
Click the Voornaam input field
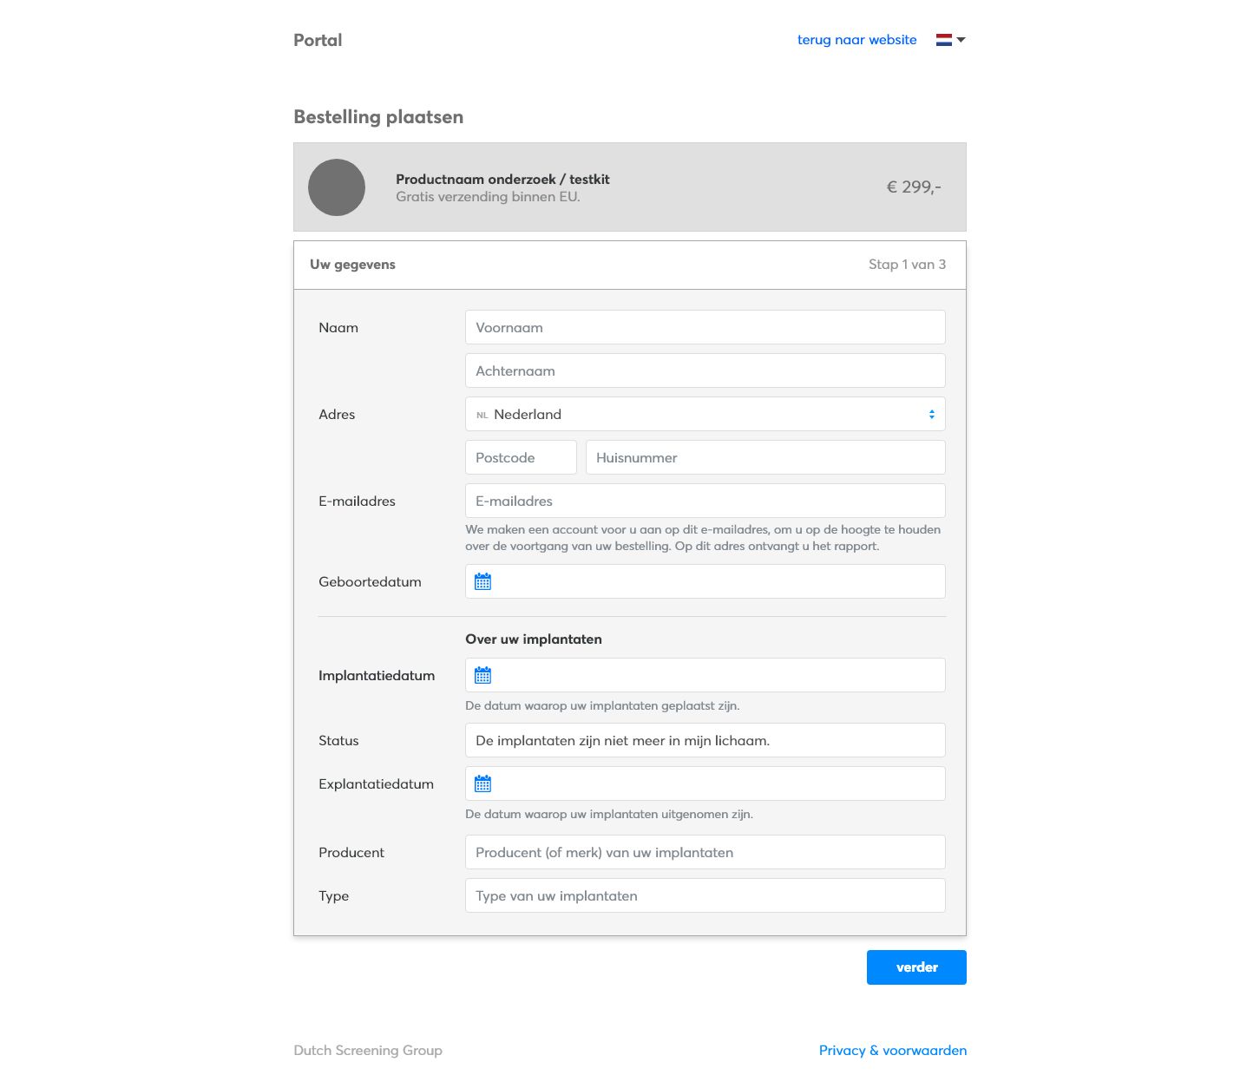(705, 327)
